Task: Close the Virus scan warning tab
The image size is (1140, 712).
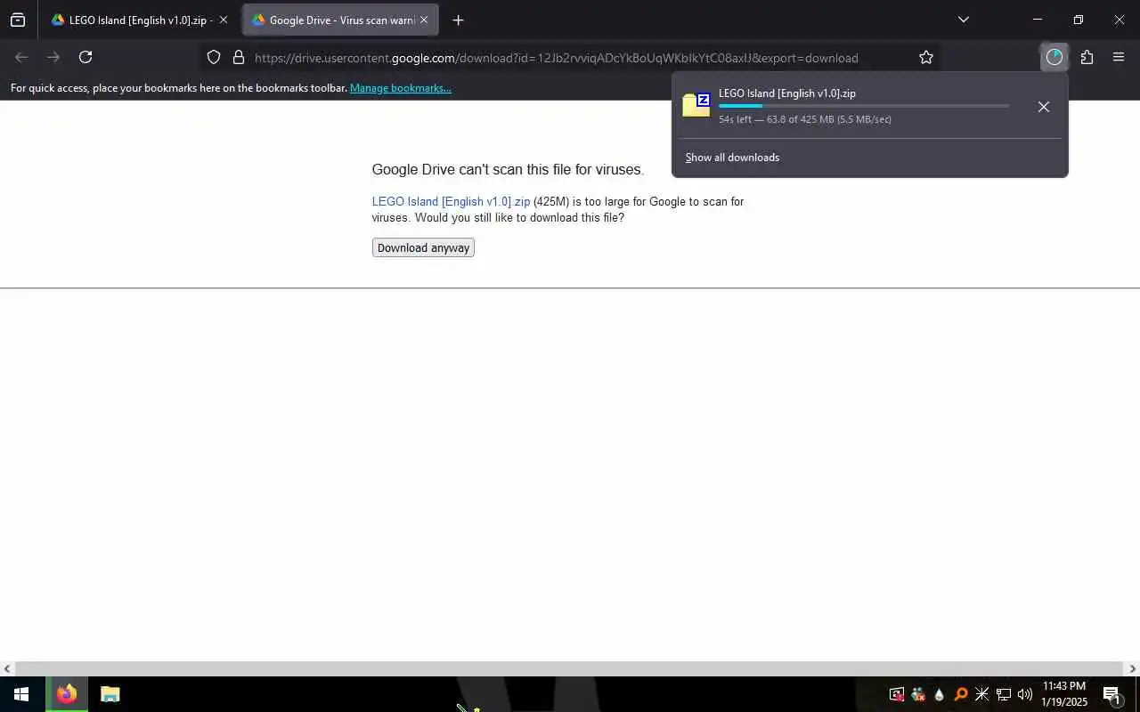Action: tap(424, 20)
